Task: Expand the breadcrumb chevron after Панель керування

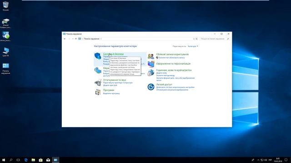Action: coord(101,39)
